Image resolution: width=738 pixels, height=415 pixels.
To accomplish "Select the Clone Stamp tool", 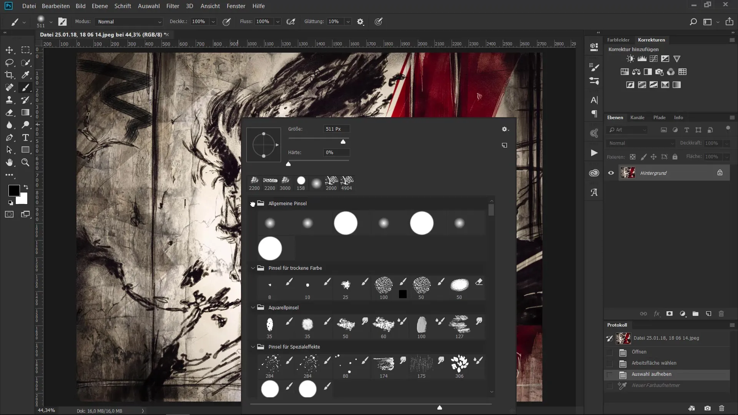I will (x=9, y=100).
